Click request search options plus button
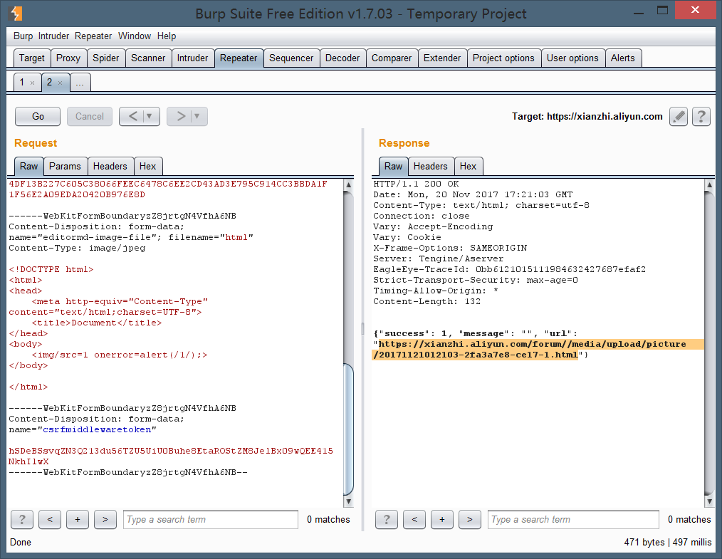 coord(78,519)
